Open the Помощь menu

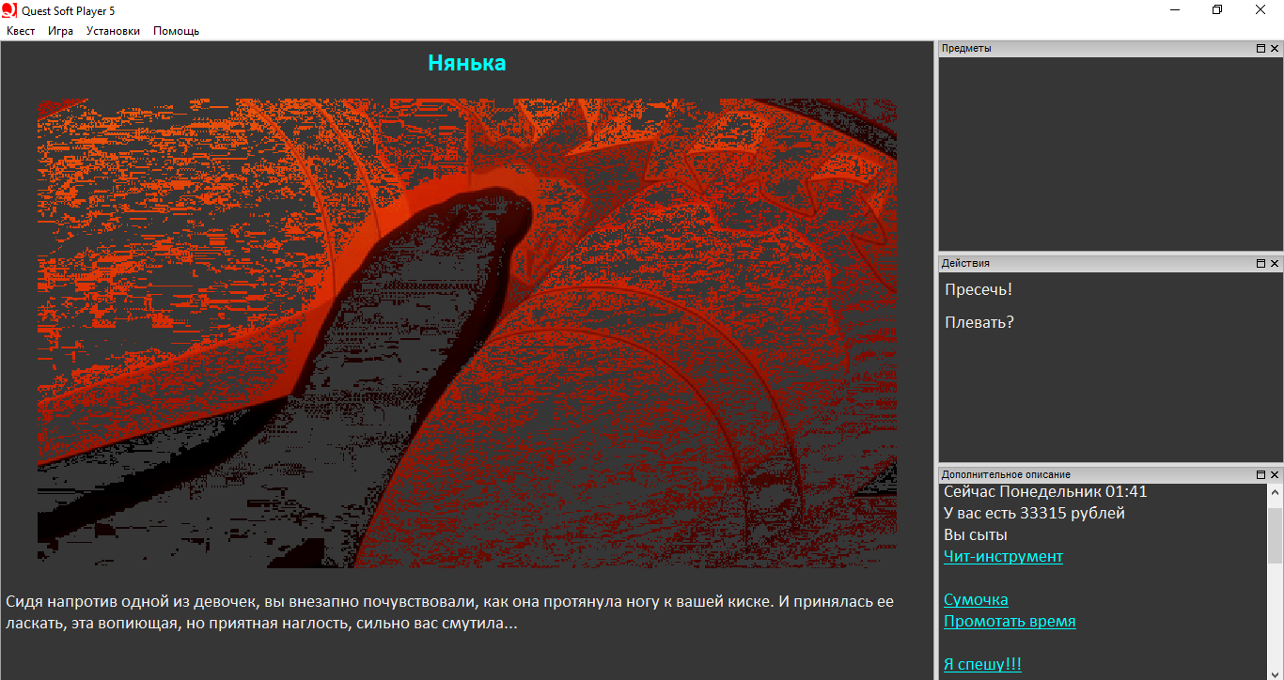(x=176, y=31)
